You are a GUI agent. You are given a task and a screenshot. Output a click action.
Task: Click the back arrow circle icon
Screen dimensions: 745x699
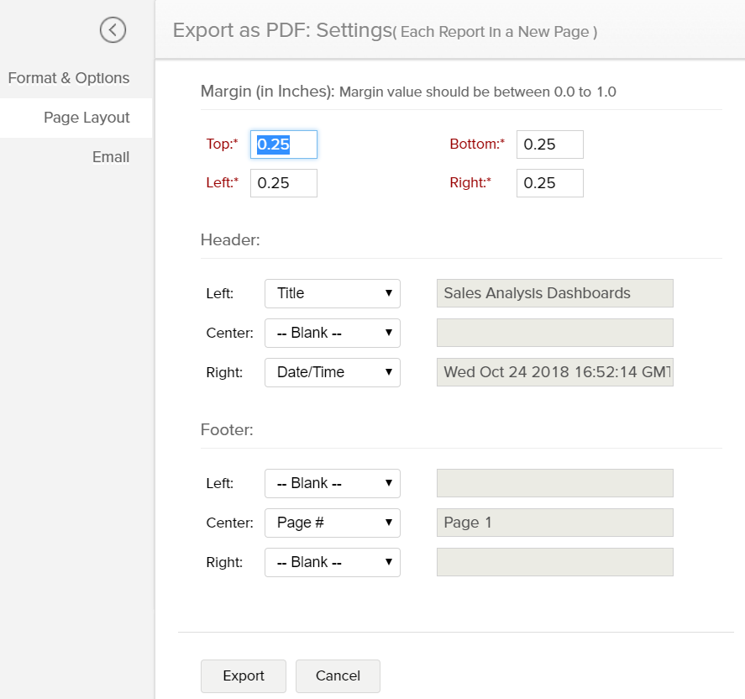tap(113, 30)
